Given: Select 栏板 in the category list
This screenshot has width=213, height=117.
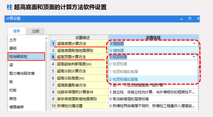Looking at the screenshot, I should [13, 90].
